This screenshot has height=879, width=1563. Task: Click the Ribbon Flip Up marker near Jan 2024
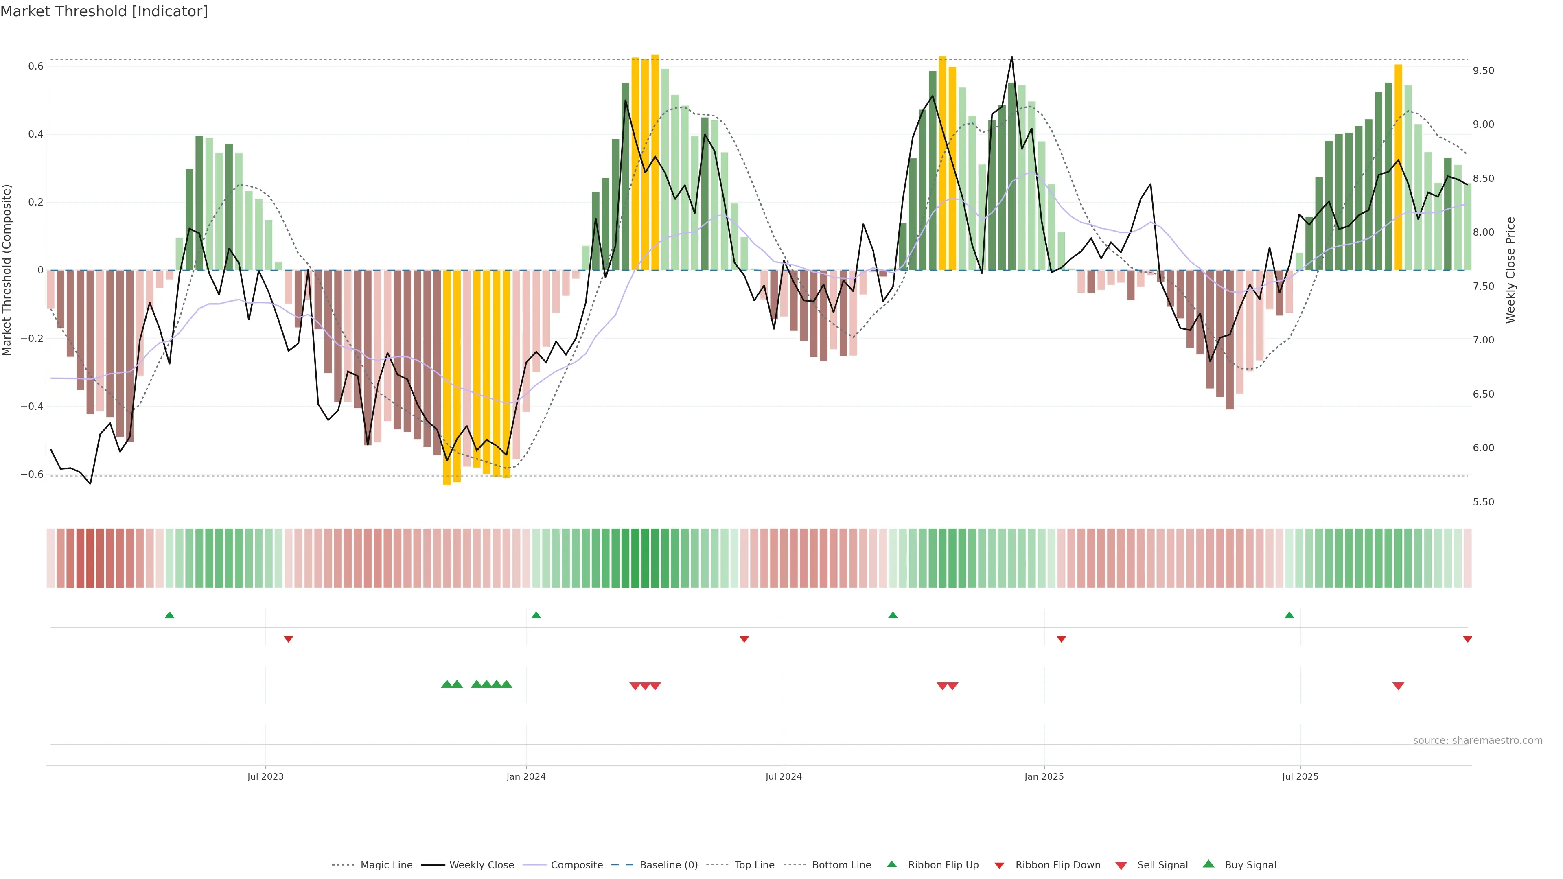click(x=536, y=615)
